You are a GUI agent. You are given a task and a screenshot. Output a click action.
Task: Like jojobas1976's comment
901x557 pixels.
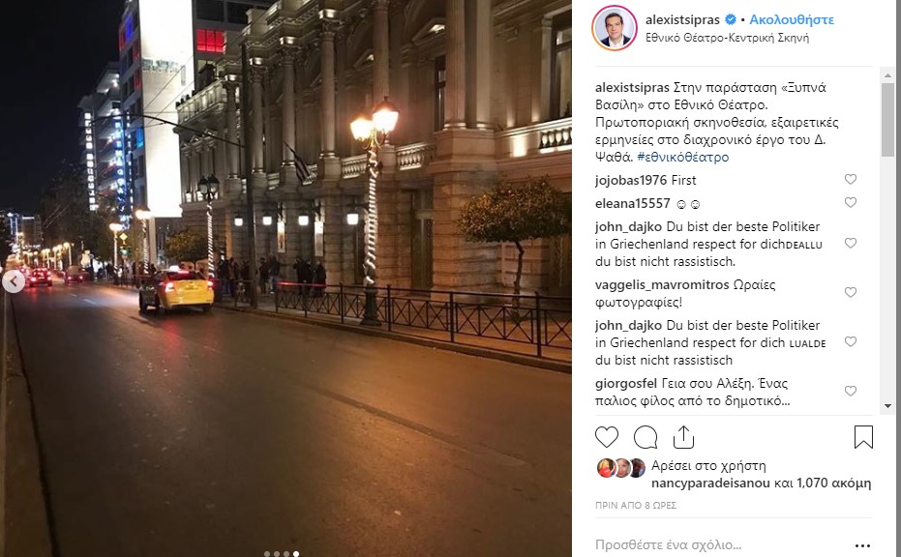(851, 179)
